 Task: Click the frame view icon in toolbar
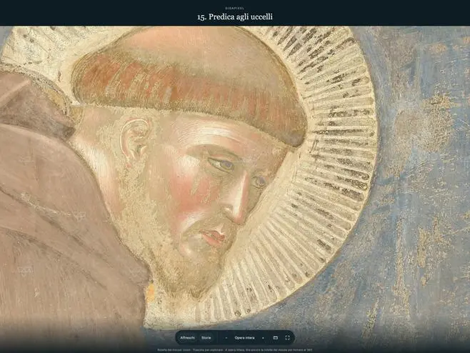click(x=276, y=338)
